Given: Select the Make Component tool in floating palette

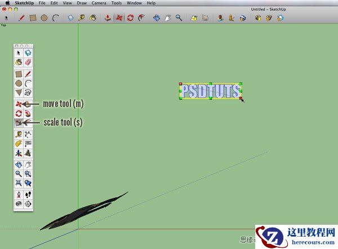Looking at the screenshot, I should click(x=28, y=53).
